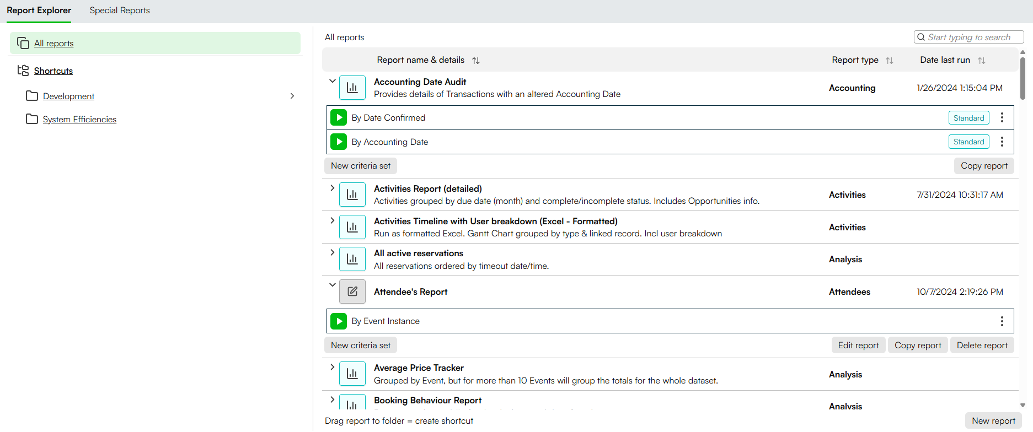
Task: Select the Attendee's Report title
Action: pyautogui.click(x=410, y=291)
